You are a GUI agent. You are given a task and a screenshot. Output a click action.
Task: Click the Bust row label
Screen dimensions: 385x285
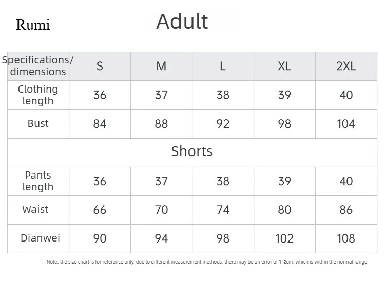pos(38,123)
